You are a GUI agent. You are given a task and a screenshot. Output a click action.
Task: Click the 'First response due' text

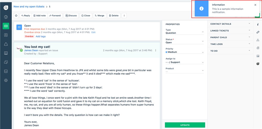coord(35,29)
